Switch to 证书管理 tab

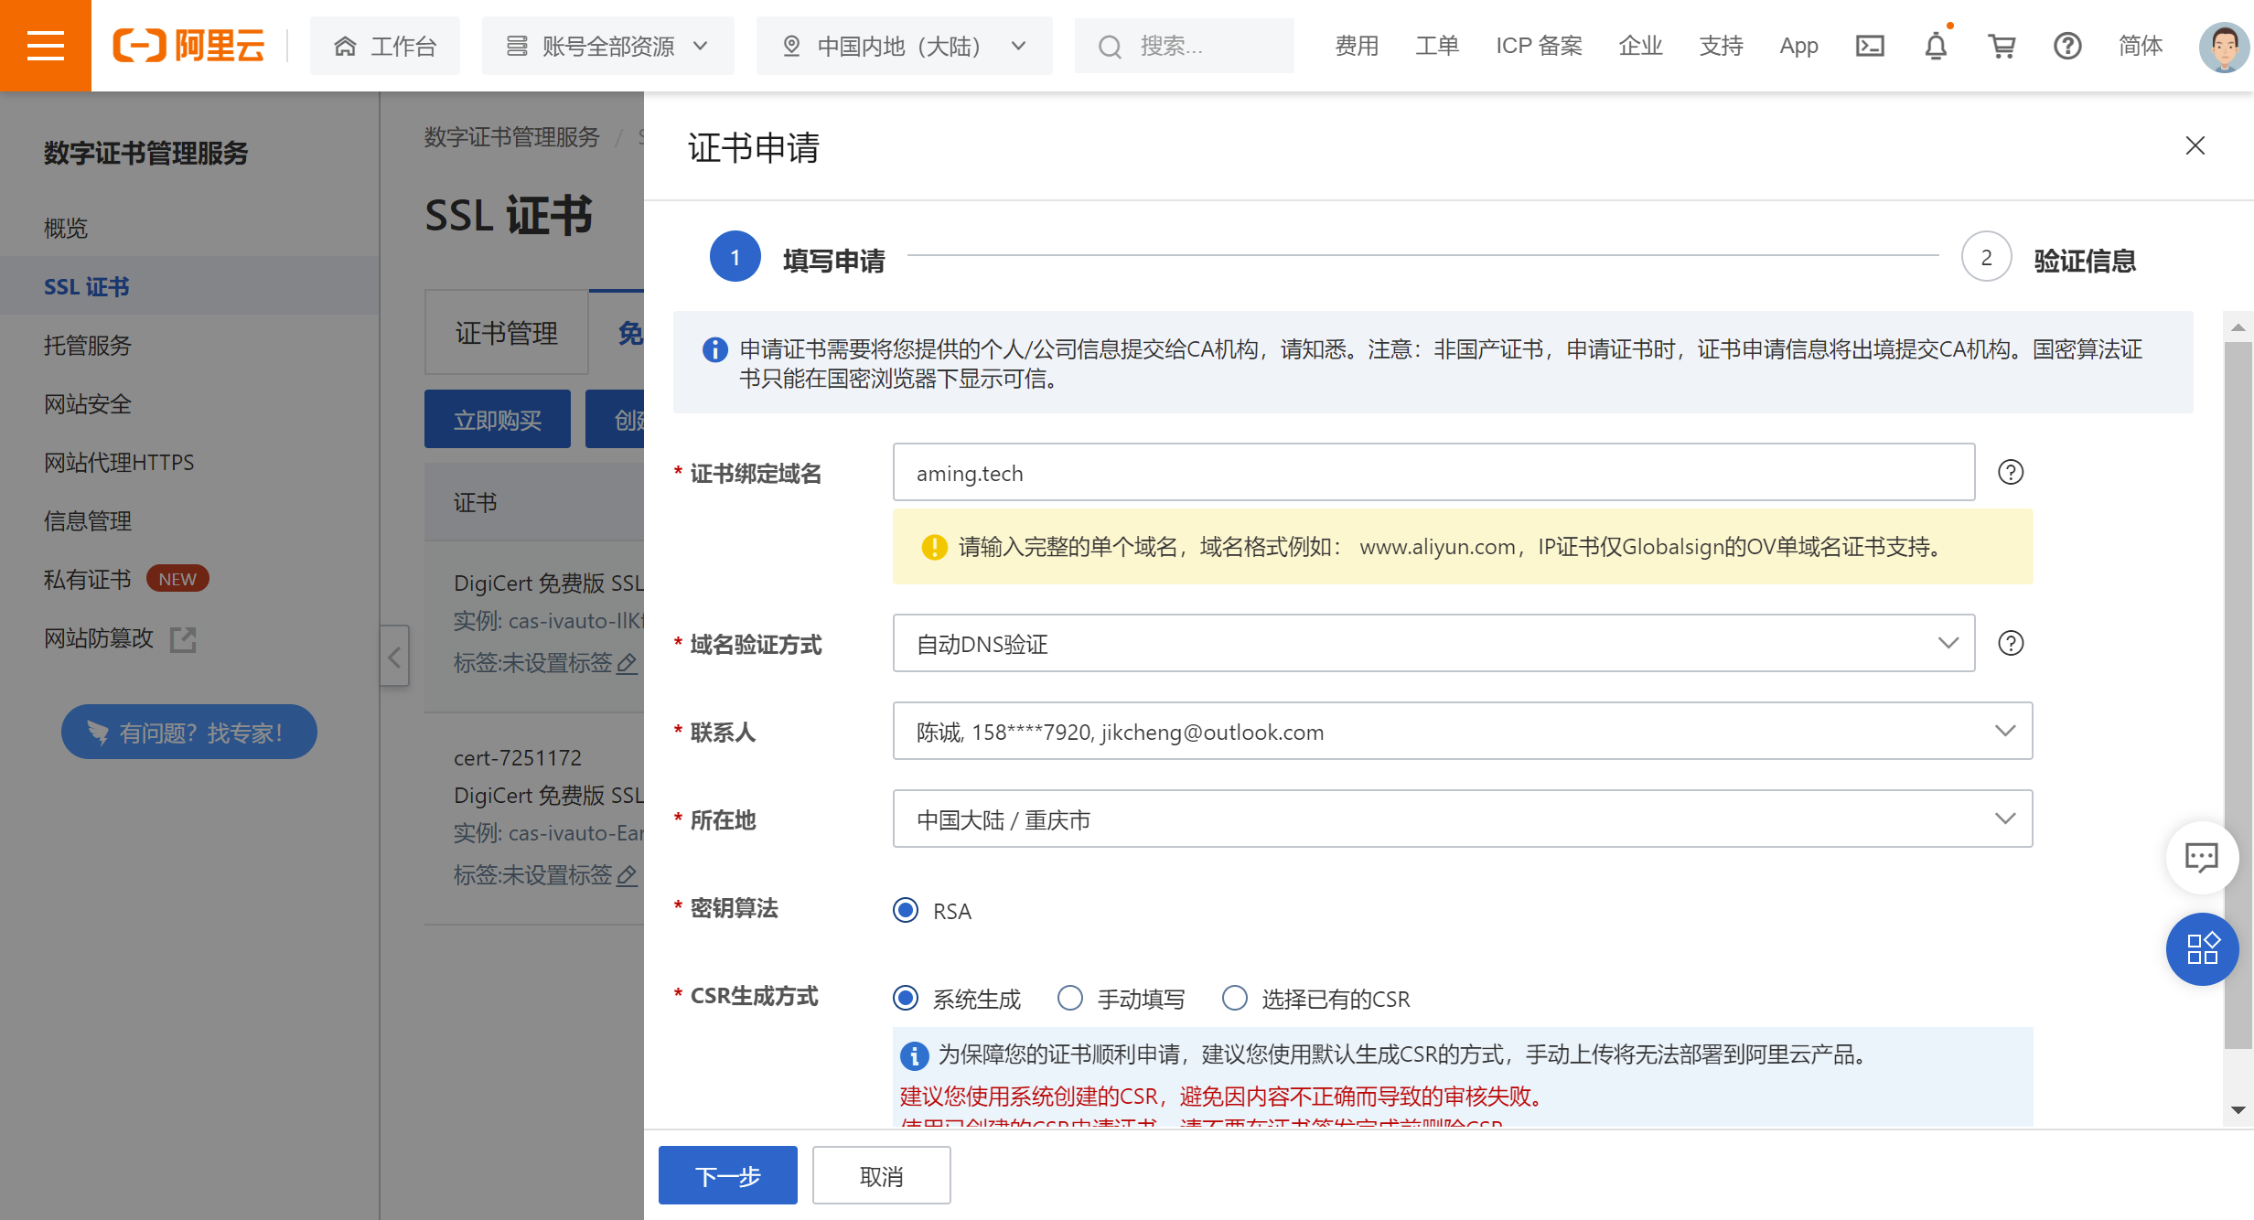[507, 333]
